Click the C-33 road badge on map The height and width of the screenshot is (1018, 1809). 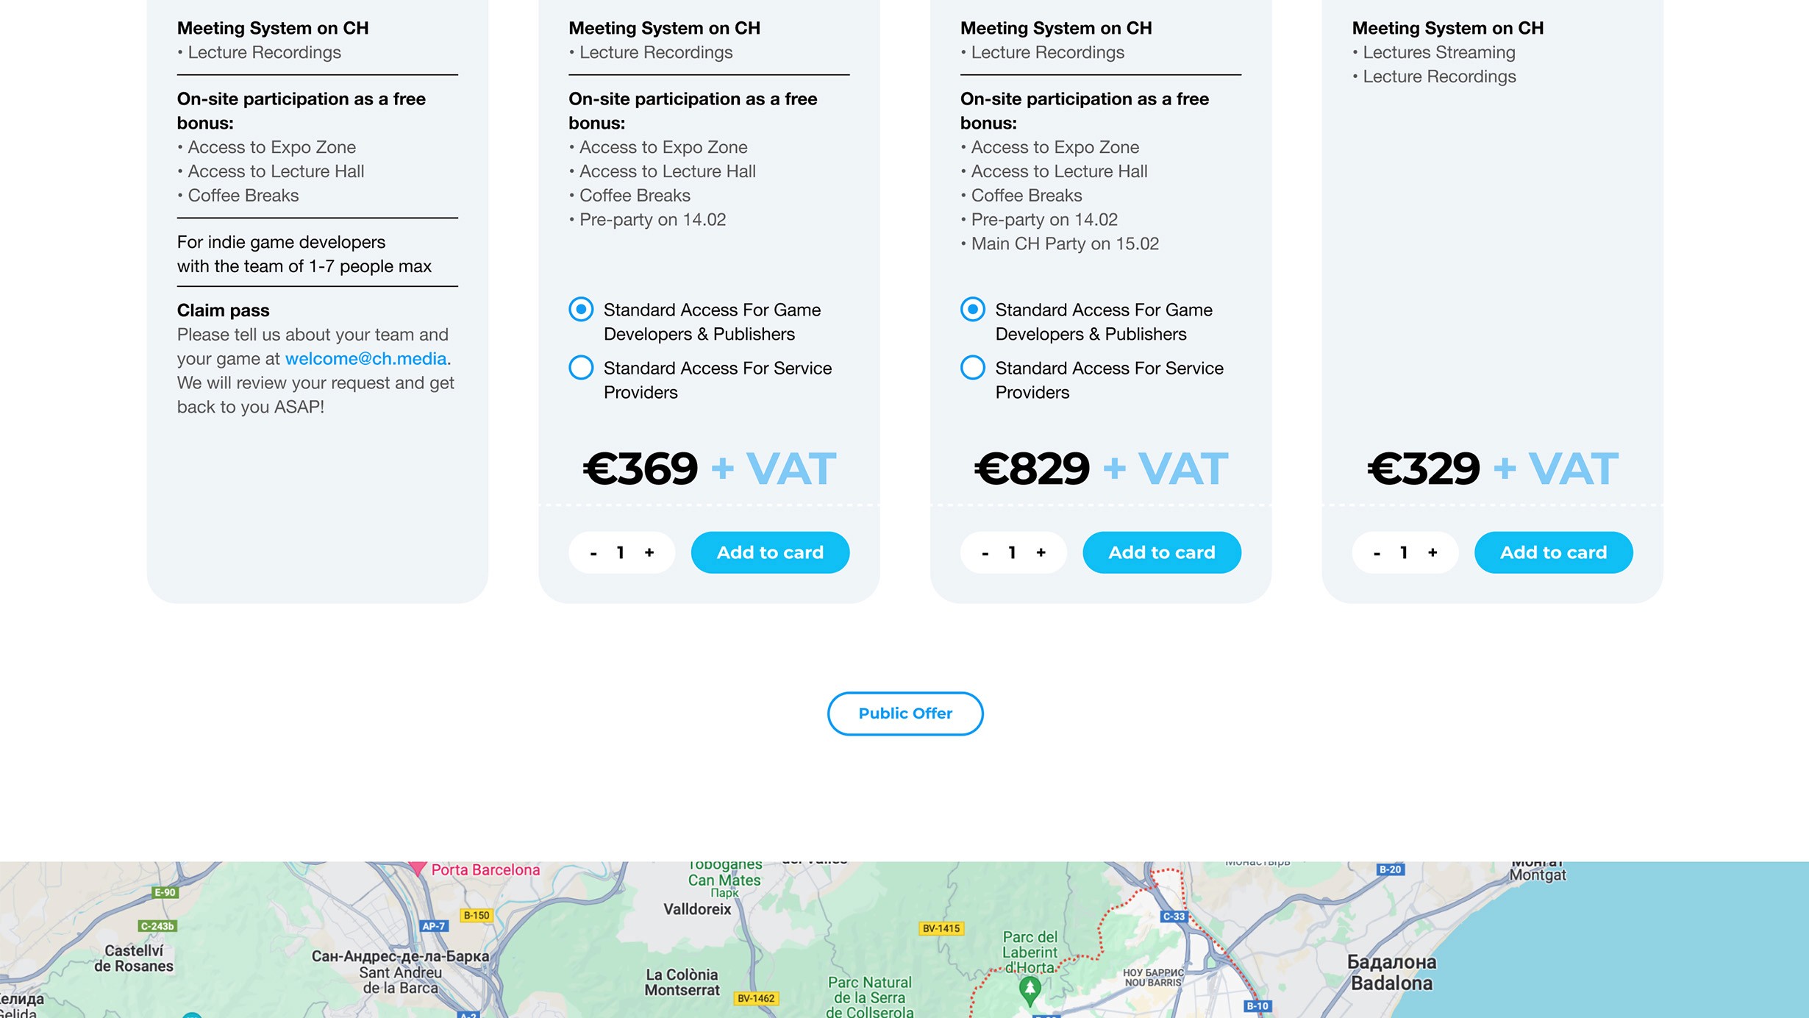coord(1174,916)
